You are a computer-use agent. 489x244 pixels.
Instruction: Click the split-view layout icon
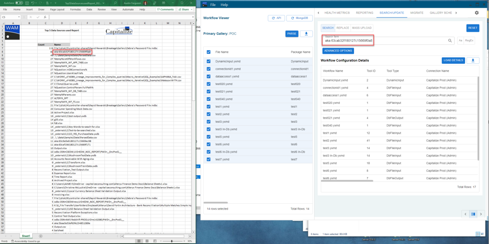point(473,214)
